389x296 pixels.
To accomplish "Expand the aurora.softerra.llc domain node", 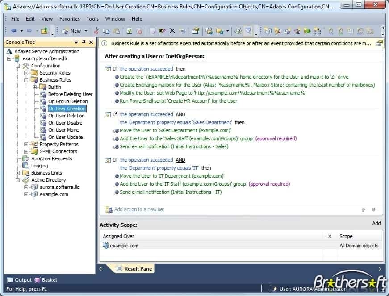I will (26, 187).
